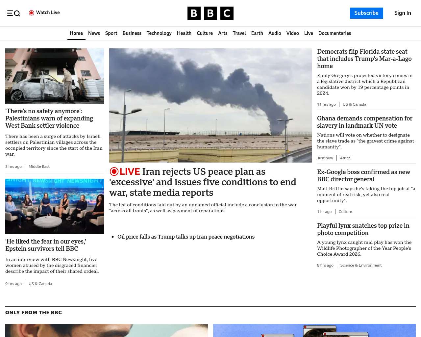The width and height of the screenshot is (421, 337).
Task: Click the Subscribe button
Action: point(366,13)
